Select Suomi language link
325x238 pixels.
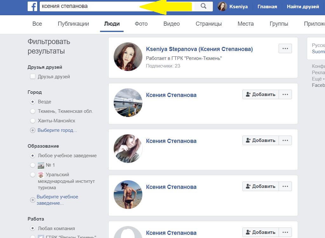tap(318, 52)
